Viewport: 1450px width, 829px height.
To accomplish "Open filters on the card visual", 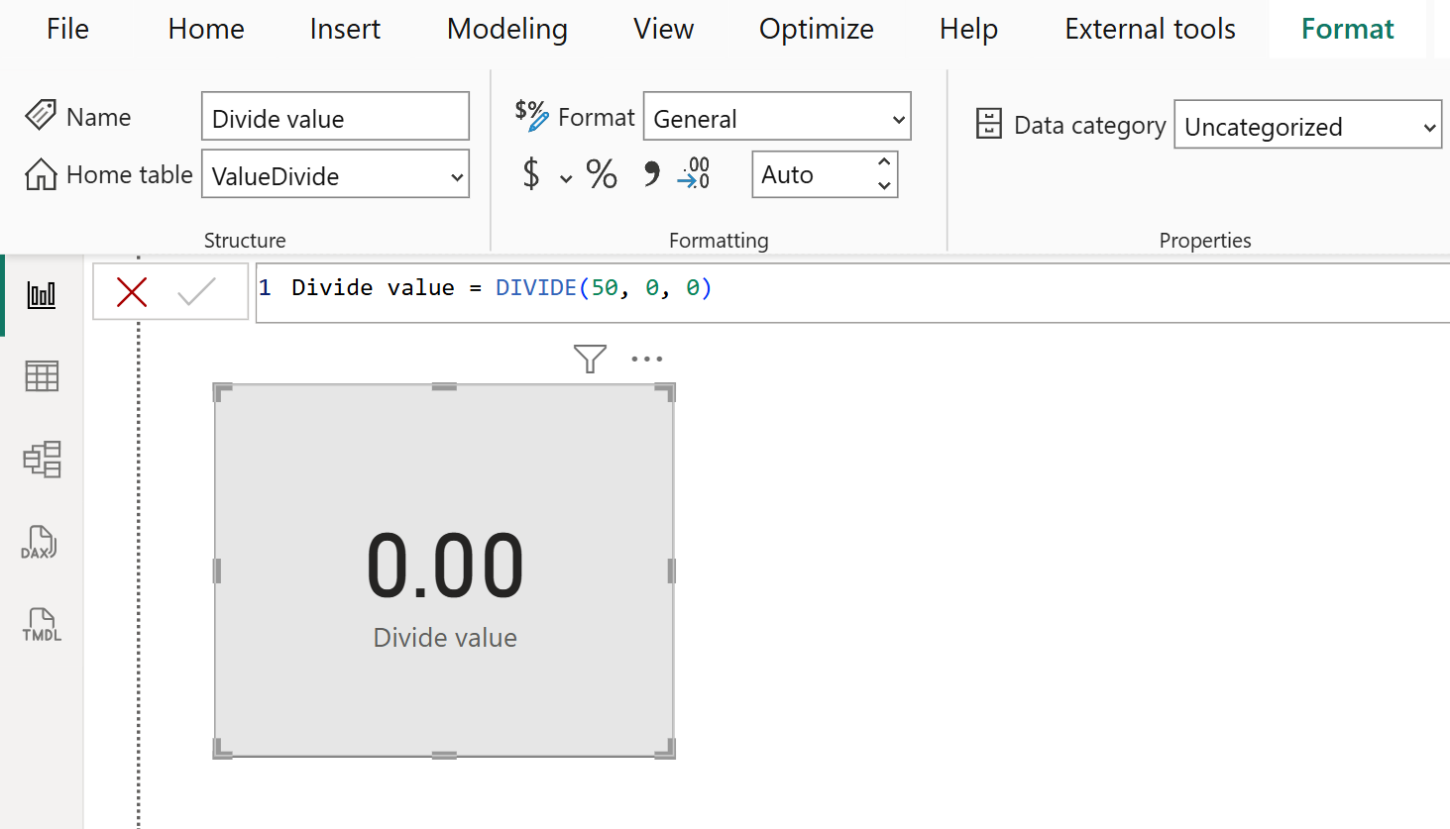I will tap(590, 359).
